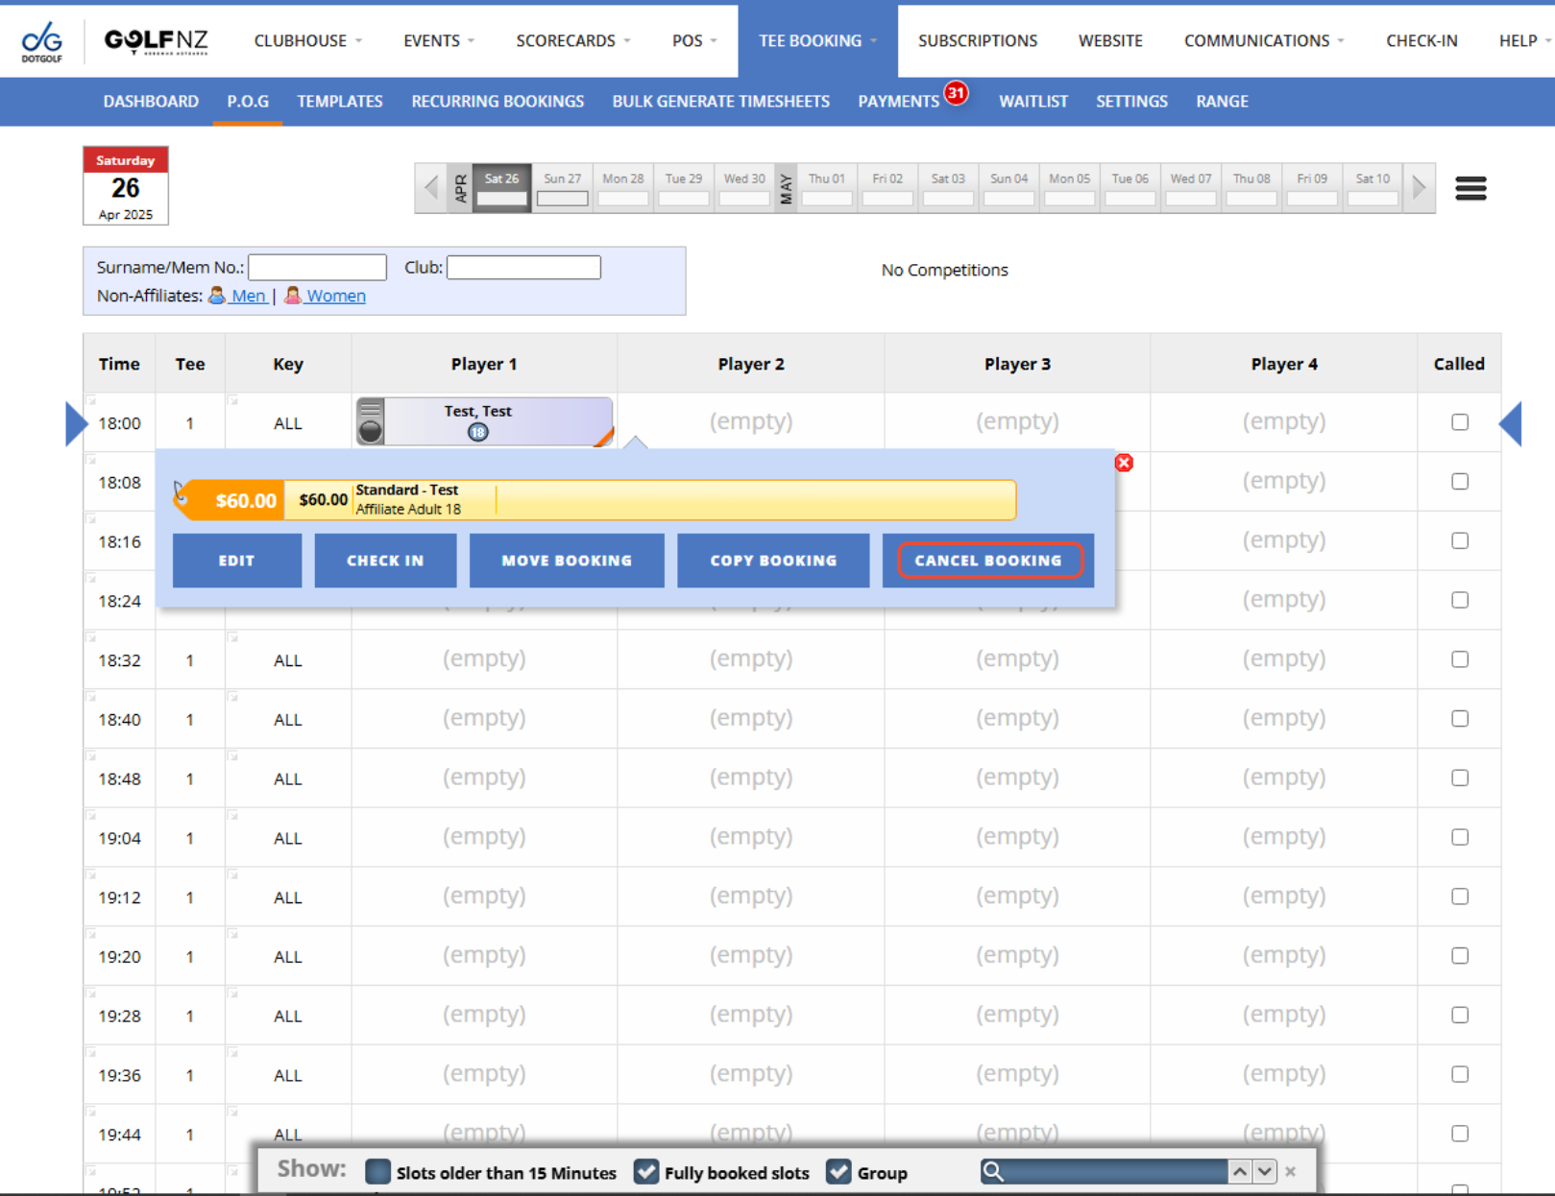Viewport: 1555px width, 1196px height.
Task: Click the Women non-affiliate icon
Action: (293, 296)
